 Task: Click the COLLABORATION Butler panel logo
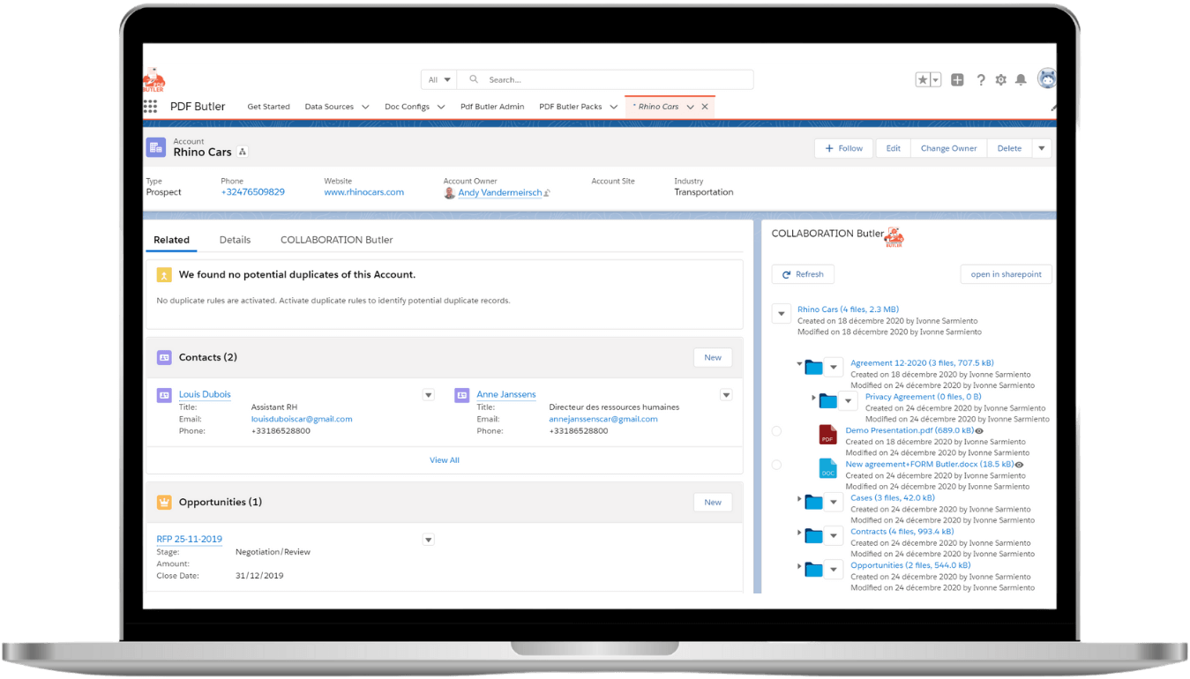894,236
